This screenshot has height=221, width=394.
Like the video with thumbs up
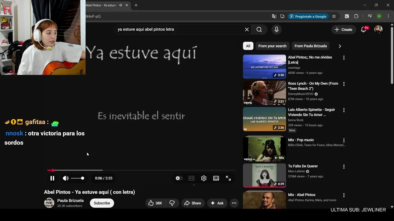pos(155,203)
